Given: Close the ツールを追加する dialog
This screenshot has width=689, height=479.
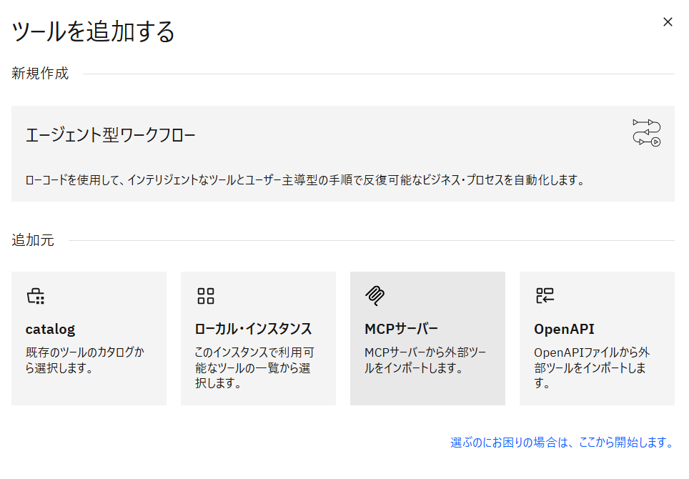Looking at the screenshot, I should 668,22.
